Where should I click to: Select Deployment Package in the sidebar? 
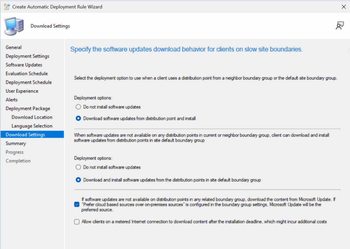pyautogui.click(x=28, y=109)
